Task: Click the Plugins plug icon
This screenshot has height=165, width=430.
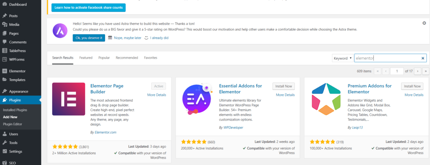Action: [x=5, y=100]
